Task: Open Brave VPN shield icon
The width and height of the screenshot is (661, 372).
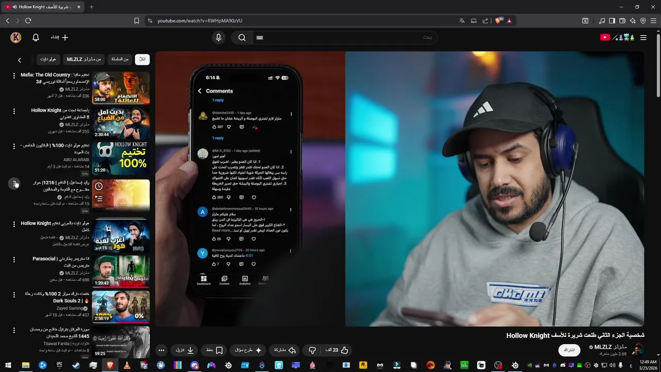Action: click(643, 21)
